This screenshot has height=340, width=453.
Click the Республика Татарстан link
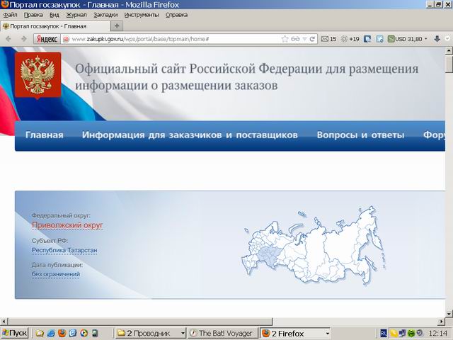[x=64, y=250]
